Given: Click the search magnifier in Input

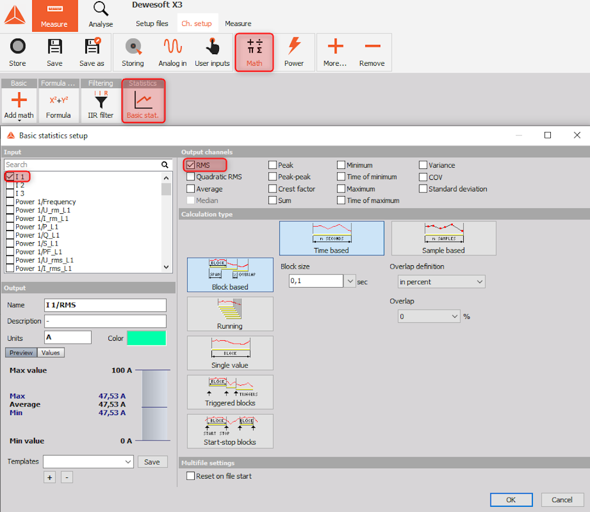Looking at the screenshot, I should point(165,164).
